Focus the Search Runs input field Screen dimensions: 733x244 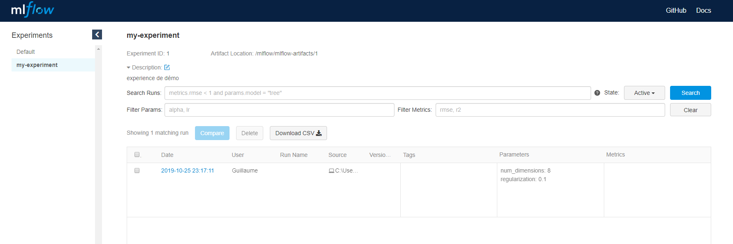click(x=377, y=93)
